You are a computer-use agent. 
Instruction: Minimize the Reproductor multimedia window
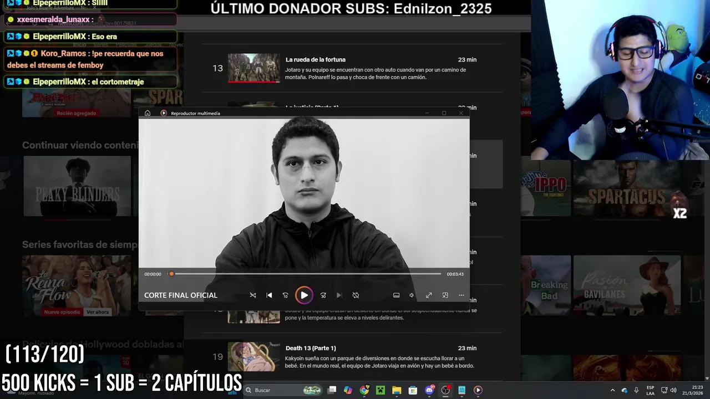(x=427, y=113)
